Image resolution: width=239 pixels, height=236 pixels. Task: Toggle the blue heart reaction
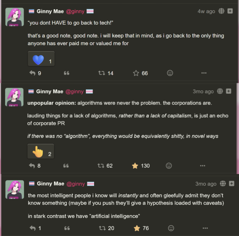[41, 59]
